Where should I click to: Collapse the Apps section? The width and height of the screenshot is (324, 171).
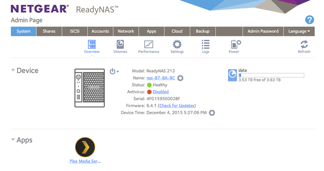[13, 140]
